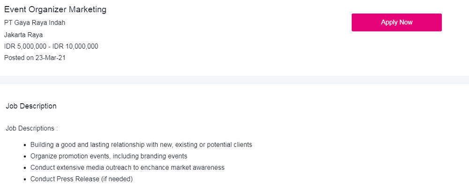The width and height of the screenshot is (469, 193).
Task: Click the gray divider band above Job Description
Action: [x=234, y=80]
